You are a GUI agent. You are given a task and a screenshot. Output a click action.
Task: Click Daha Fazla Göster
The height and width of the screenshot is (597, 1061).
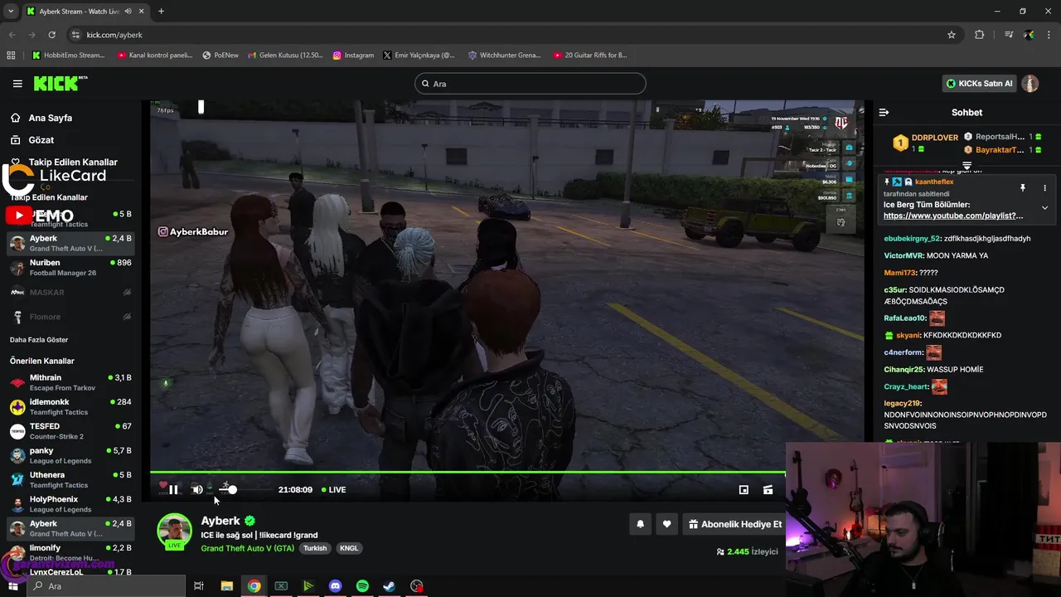click(x=39, y=340)
